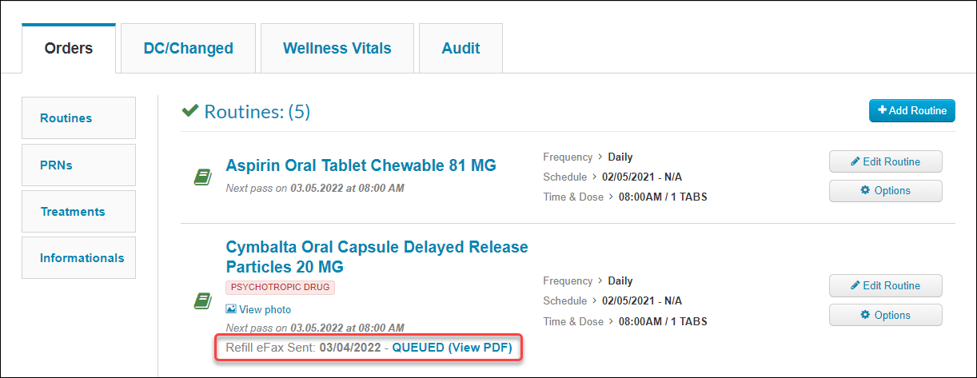Click the green checkmark by Routines heading
The width and height of the screenshot is (977, 378).
pyautogui.click(x=190, y=111)
